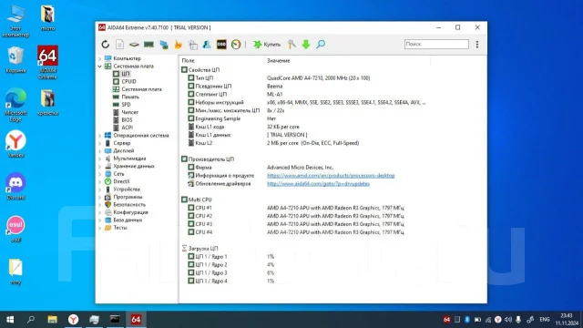This screenshot has width=583, height=328.
Task: Select ACPI in the tree
Action: pyautogui.click(x=128, y=128)
